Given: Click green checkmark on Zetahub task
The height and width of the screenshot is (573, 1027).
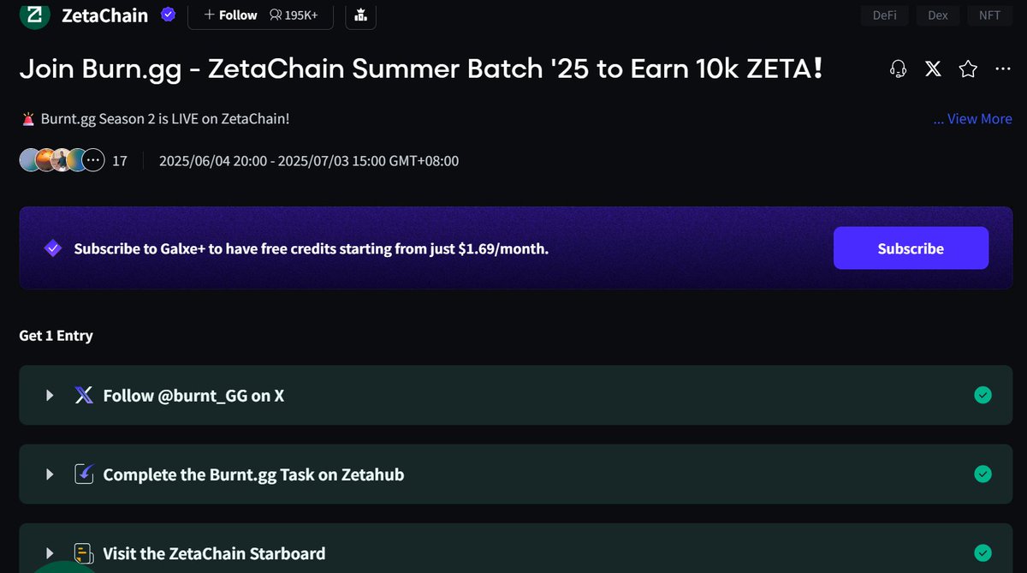Looking at the screenshot, I should click(983, 474).
